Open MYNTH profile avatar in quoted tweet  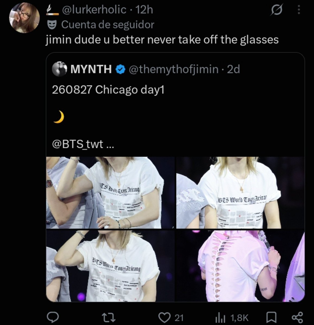pyautogui.click(x=59, y=69)
